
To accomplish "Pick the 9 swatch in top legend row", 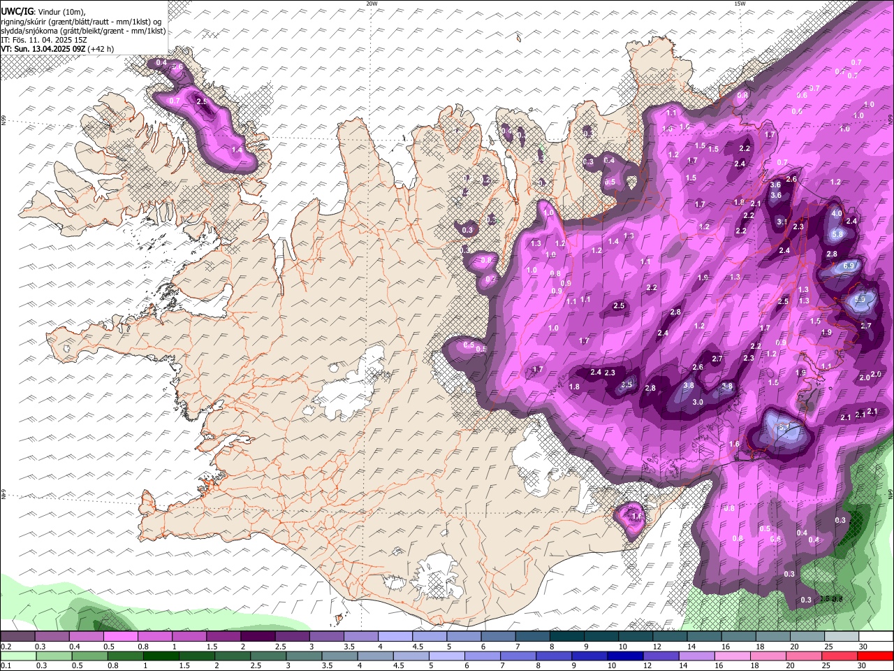I will pyautogui.click(x=601, y=637).
